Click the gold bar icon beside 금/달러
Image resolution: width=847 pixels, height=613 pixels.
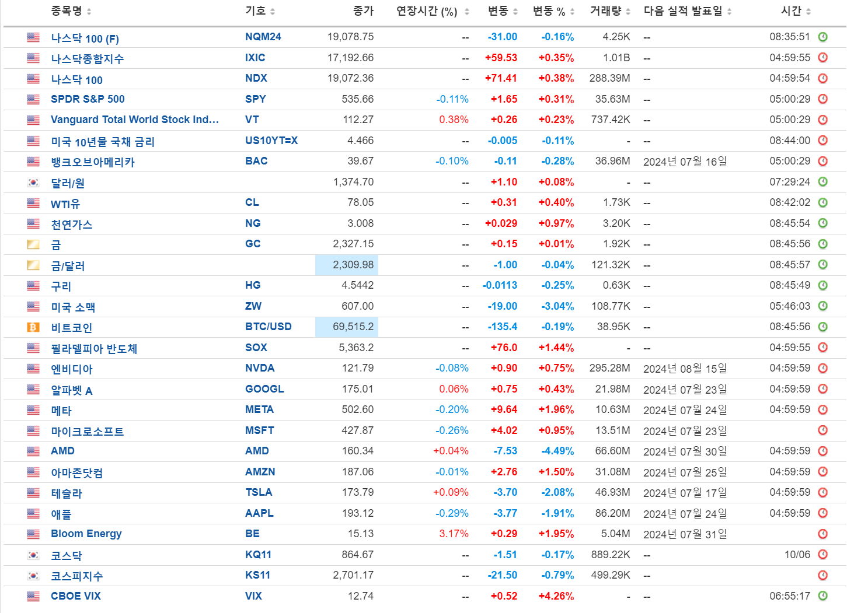pyautogui.click(x=33, y=265)
